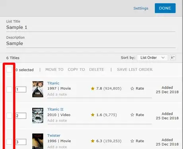Viewport: 183px width, 149px height.
Task: Open the Sort by List Order dropdown
Action: pyautogui.click(x=152, y=58)
